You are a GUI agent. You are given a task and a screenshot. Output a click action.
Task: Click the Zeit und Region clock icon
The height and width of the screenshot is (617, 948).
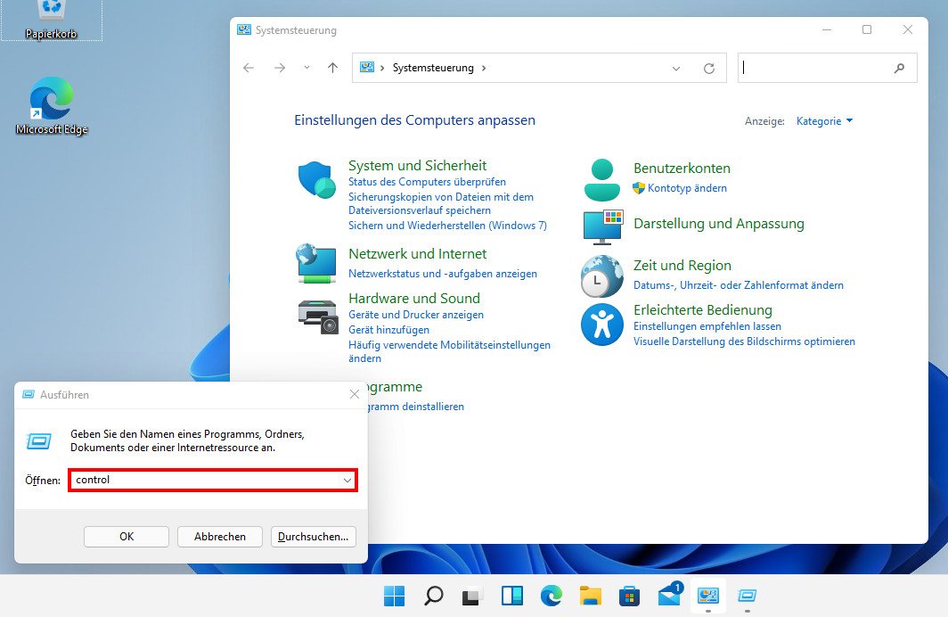601,276
